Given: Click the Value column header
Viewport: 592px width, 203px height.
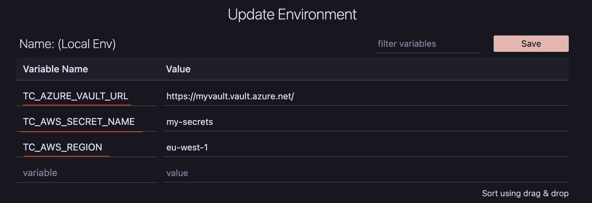Looking at the screenshot, I should [178, 69].
